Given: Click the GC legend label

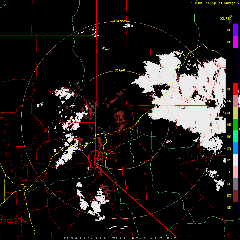Looking at the screenshot, I should pos(229,184).
